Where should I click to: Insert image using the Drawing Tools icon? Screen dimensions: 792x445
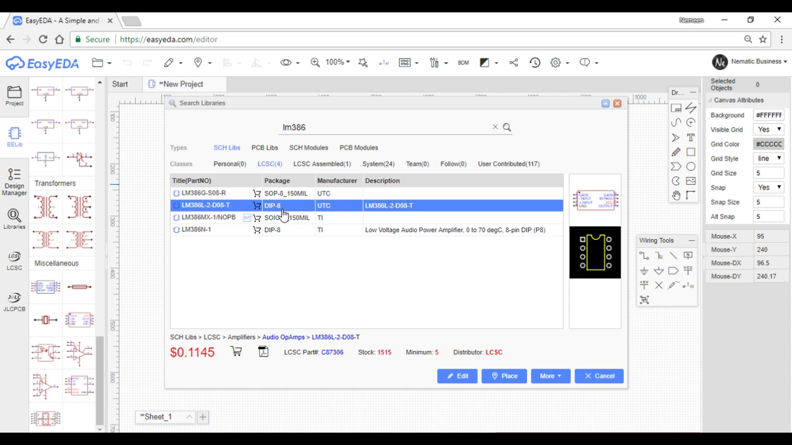click(x=691, y=181)
